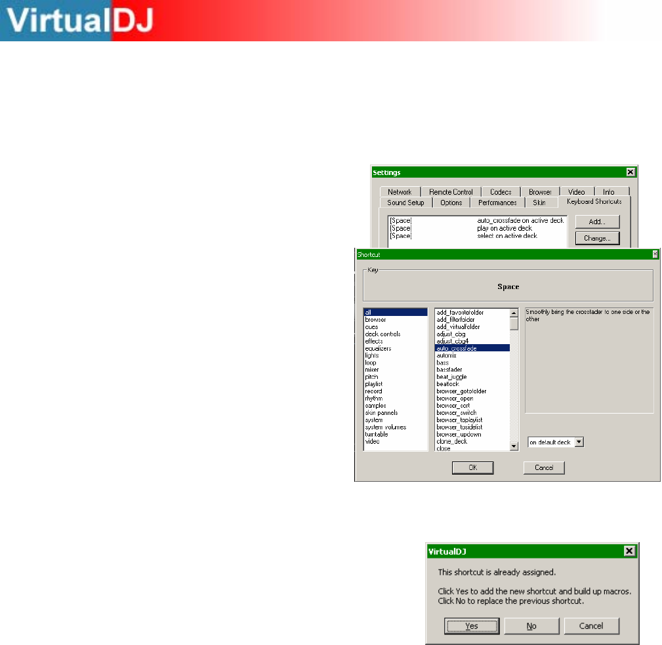Choose the 'effects' category
The height and width of the screenshot is (645, 662).
point(395,342)
